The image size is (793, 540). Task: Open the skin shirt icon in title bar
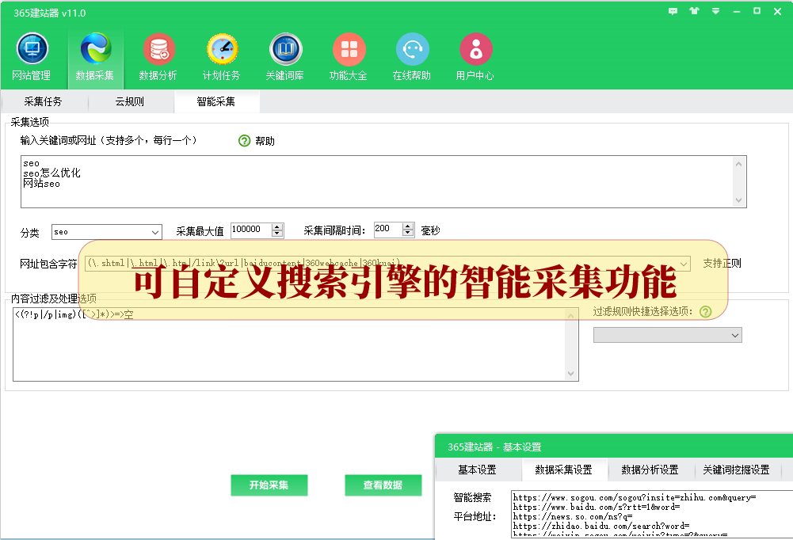tap(694, 11)
